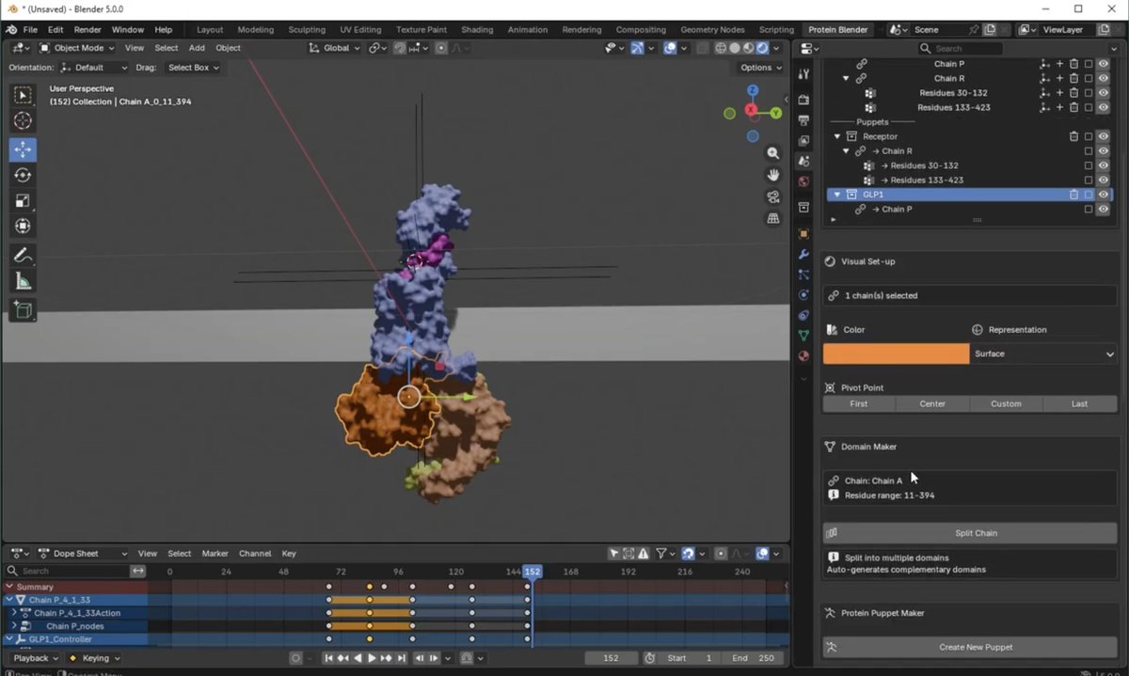Click Create New Puppet button
Image resolution: width=1129 pixels, height=676 pixels.
pos(976,647)
